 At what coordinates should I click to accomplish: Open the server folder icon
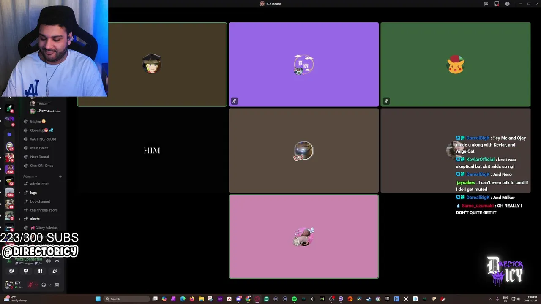pyautogui.click(x=9, y=134)
